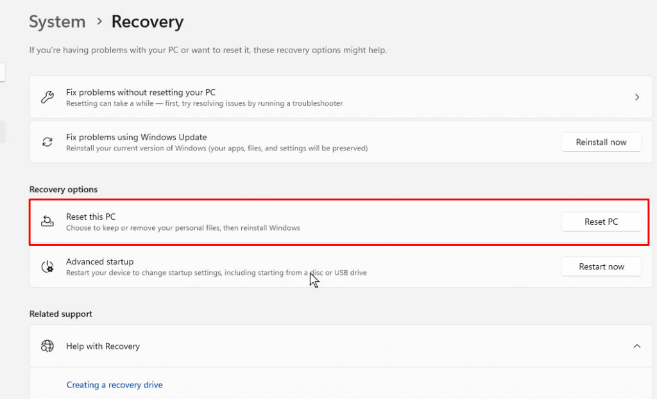Click the Advanced startup row title
657x399 pixels.
click(x=99, y=262)
